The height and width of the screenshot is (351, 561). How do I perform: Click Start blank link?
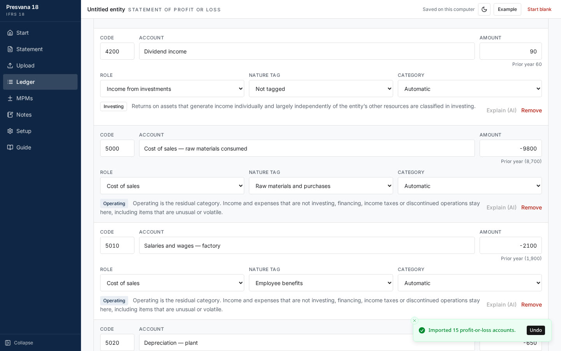pos(539,9)
